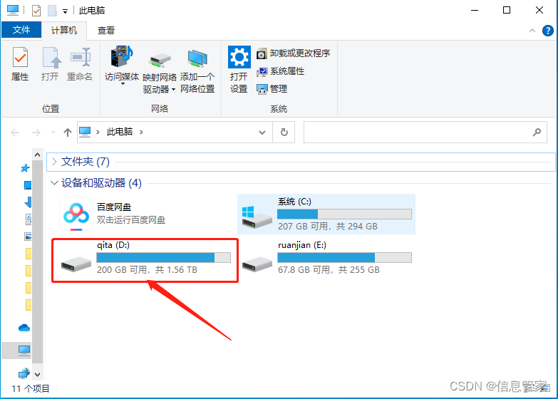
Task: Click the qita (D:) usage bar
Action: (x=164, y=257)
